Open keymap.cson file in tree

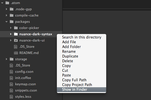[25, 84]
